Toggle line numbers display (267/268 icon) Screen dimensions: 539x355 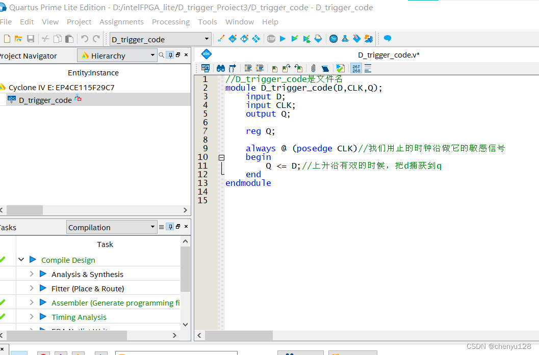tap(356, 68)
